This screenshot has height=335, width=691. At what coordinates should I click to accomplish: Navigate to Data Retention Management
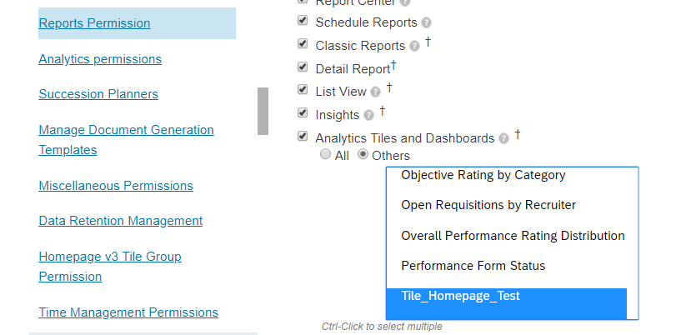point(120,221)
